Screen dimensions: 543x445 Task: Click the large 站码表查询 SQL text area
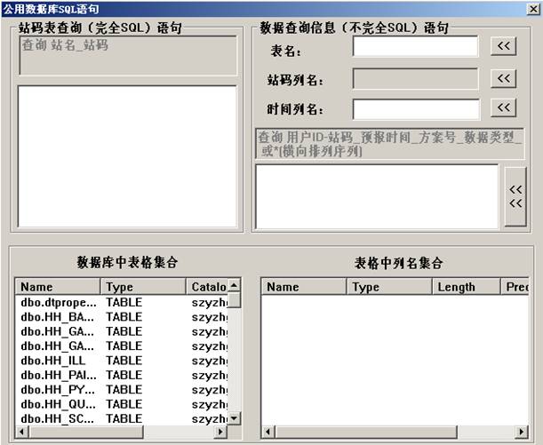(127, 156)
